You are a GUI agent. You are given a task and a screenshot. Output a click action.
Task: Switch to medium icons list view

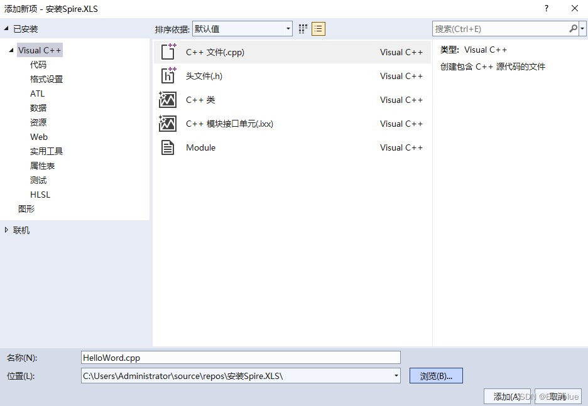click(x=318, y=29)
